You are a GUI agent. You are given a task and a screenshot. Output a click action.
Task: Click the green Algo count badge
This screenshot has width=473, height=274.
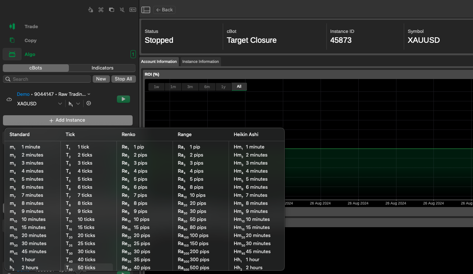point(133,54)
